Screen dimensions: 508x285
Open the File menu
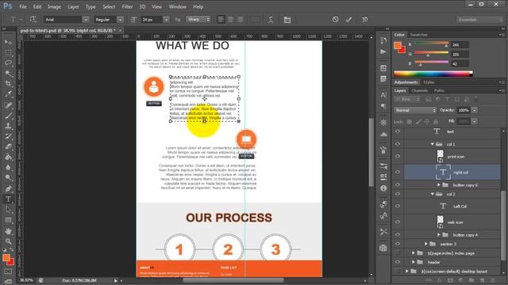click(x=23, y=6)
